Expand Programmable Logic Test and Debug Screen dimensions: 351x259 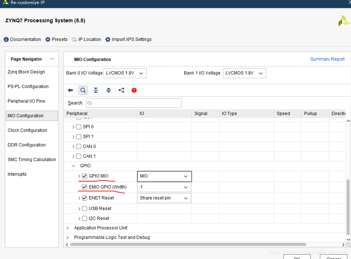(68, 237)
